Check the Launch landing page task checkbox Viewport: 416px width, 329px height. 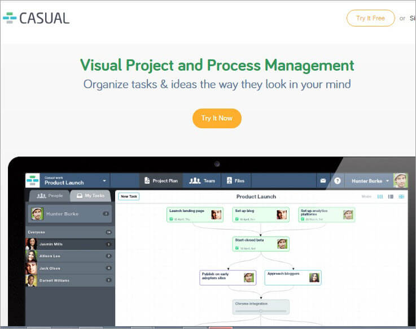pyautogui.click(x=170, y=218)
